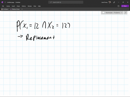Switch to the Insert tab
Screen dimensions: 130x97
tap(13, 6)
